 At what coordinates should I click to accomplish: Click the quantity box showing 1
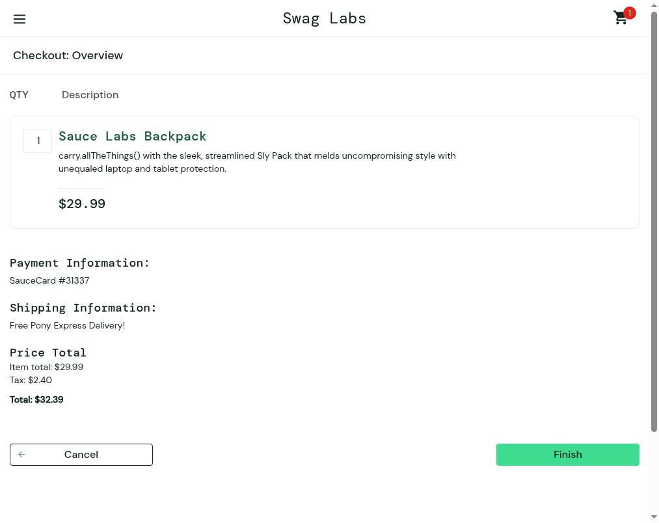pyautogui.click(x=38, y=141)
